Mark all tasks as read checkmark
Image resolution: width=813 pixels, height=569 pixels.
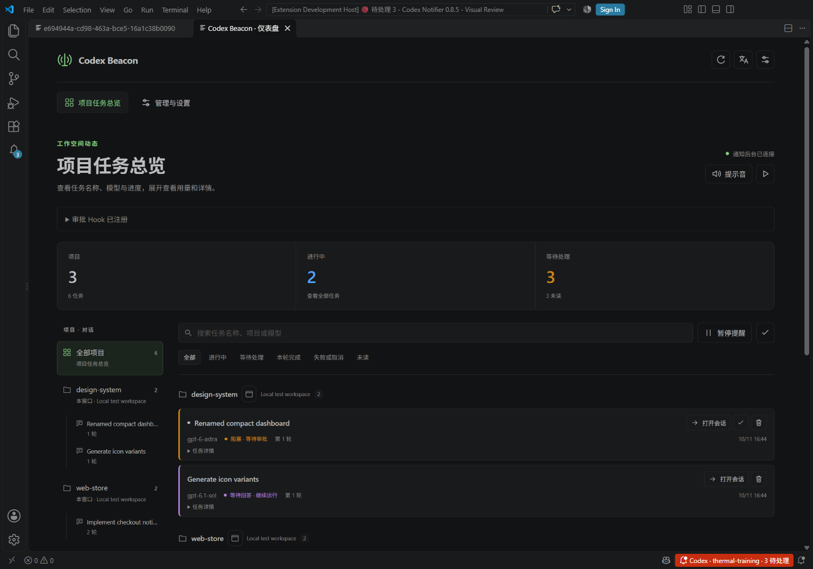tap(765, 333)
